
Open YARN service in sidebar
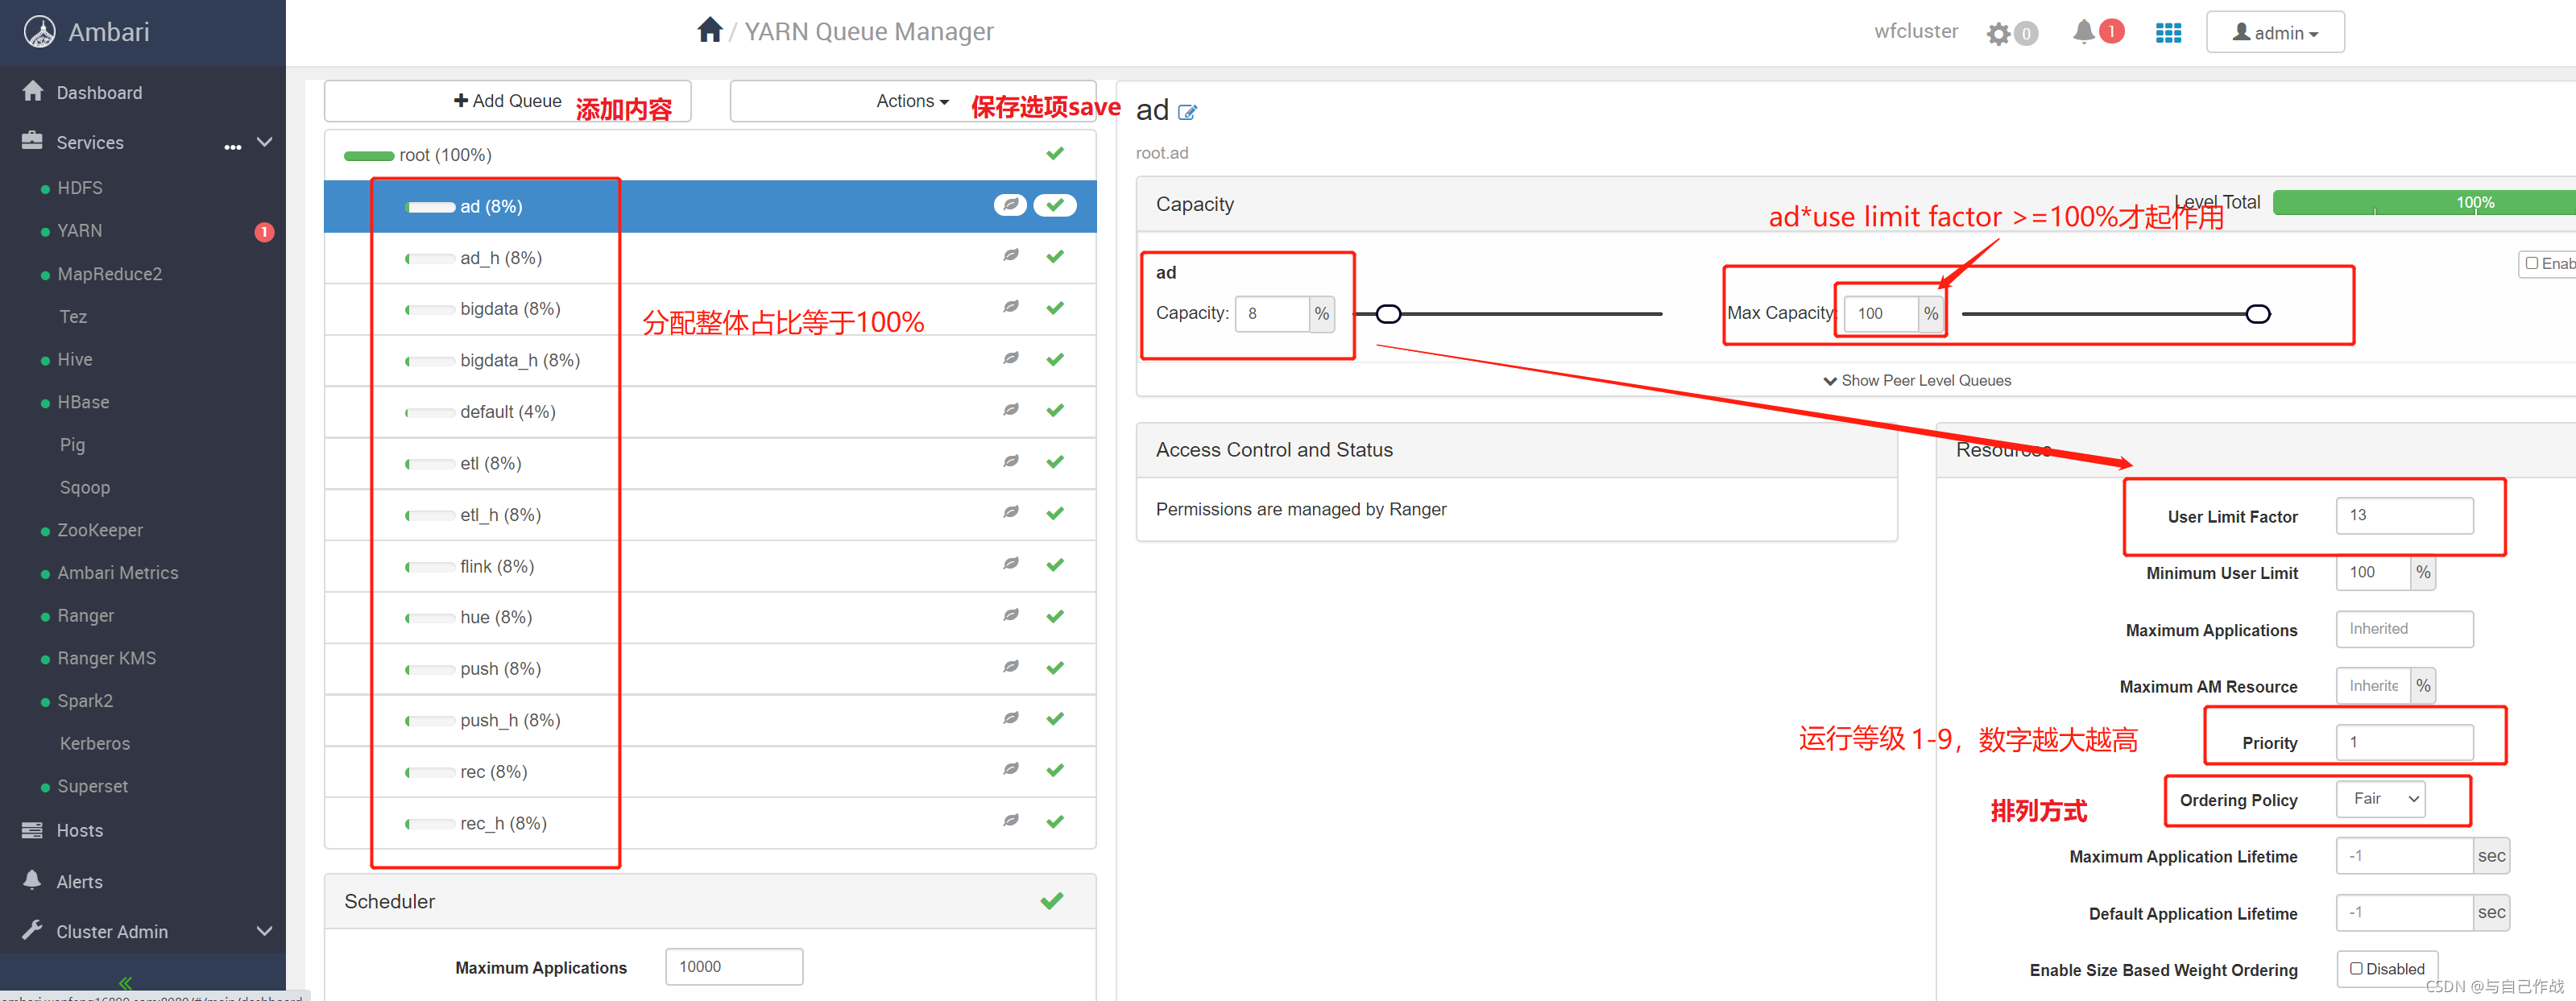80,231
